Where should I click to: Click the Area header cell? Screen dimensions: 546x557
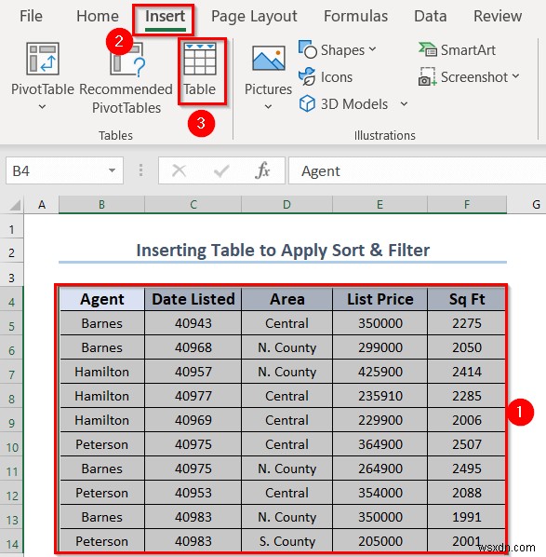coord(286,299)
